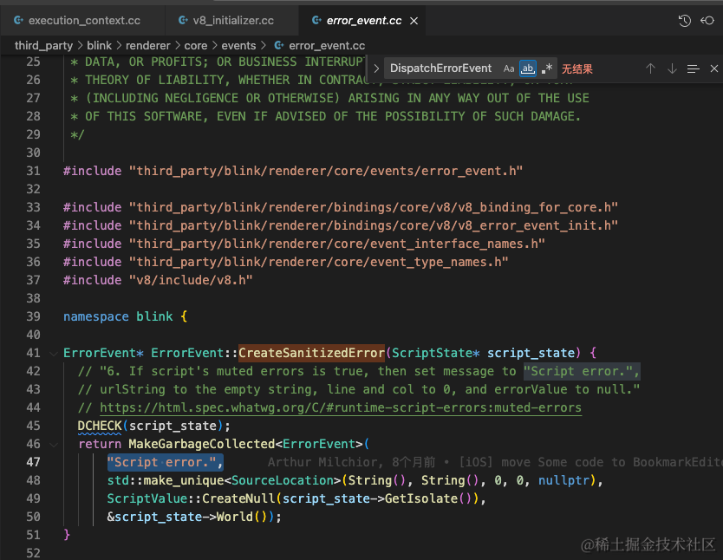Click the go-back navigation icon at top right
This screenshot has width=723, height=560.
coord(707,20)
